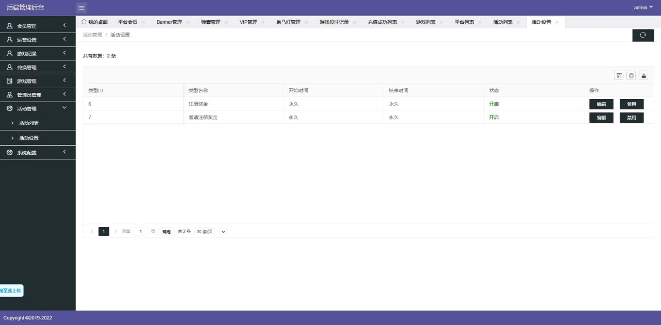Viewport: 661px width, 325px height.
Task: Toggle 开启 status on type ID 7 row
Action: (x=494, y=117)
